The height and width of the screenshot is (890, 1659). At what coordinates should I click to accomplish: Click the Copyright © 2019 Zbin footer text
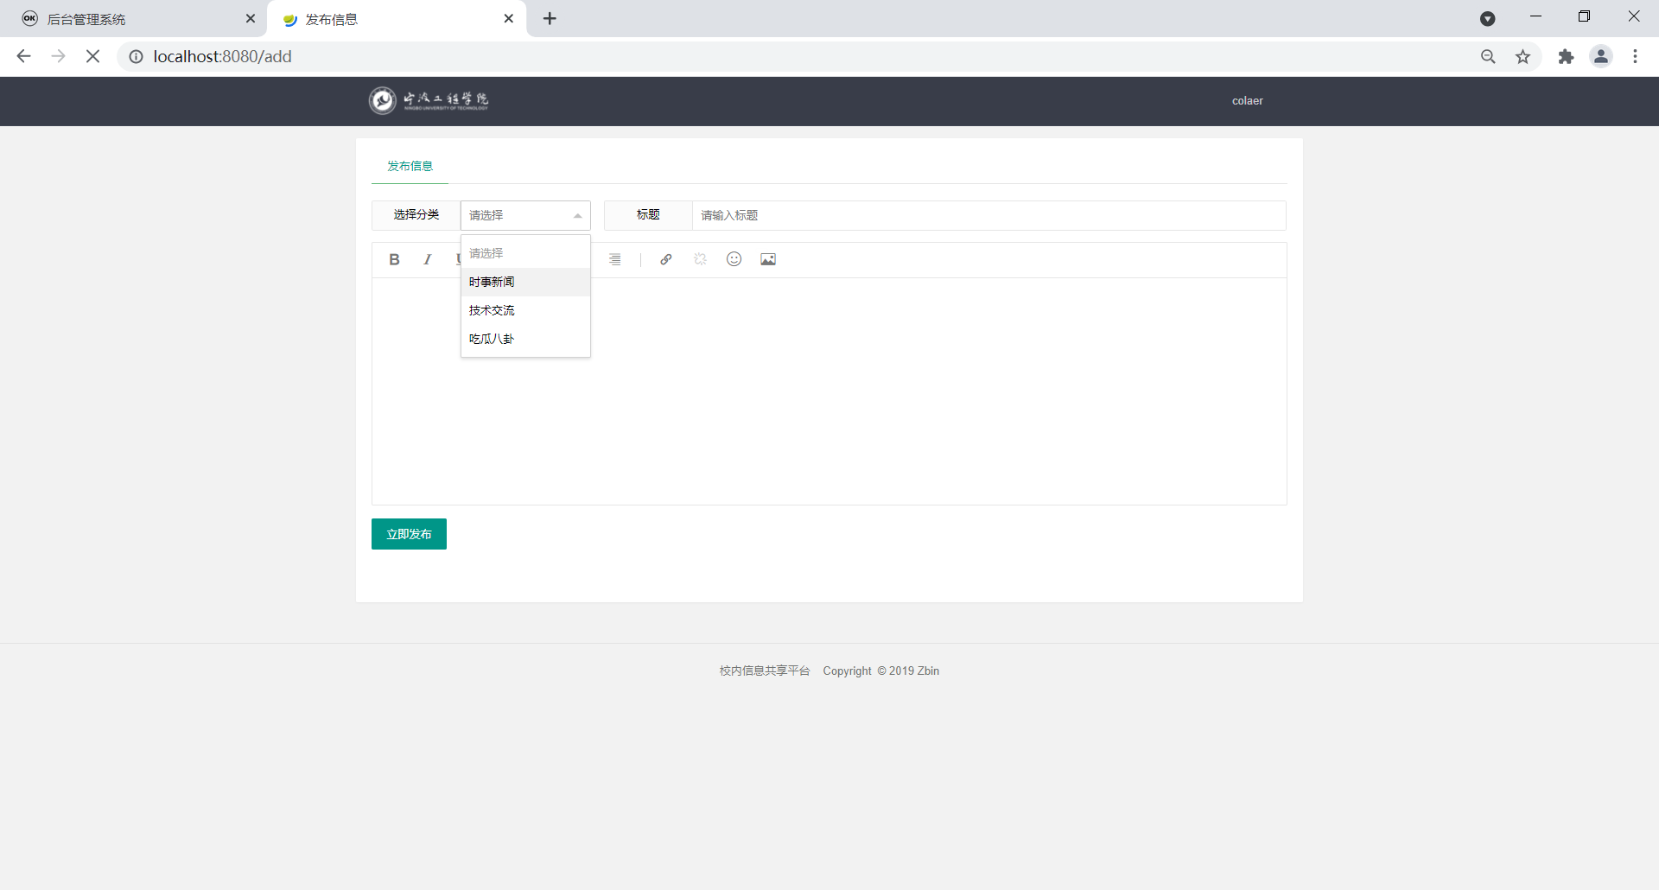(x=881, y=671)
